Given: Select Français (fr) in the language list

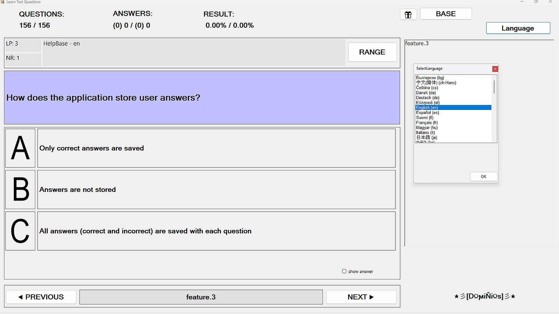Looking at the screenshot, I should tap(427, 122).
